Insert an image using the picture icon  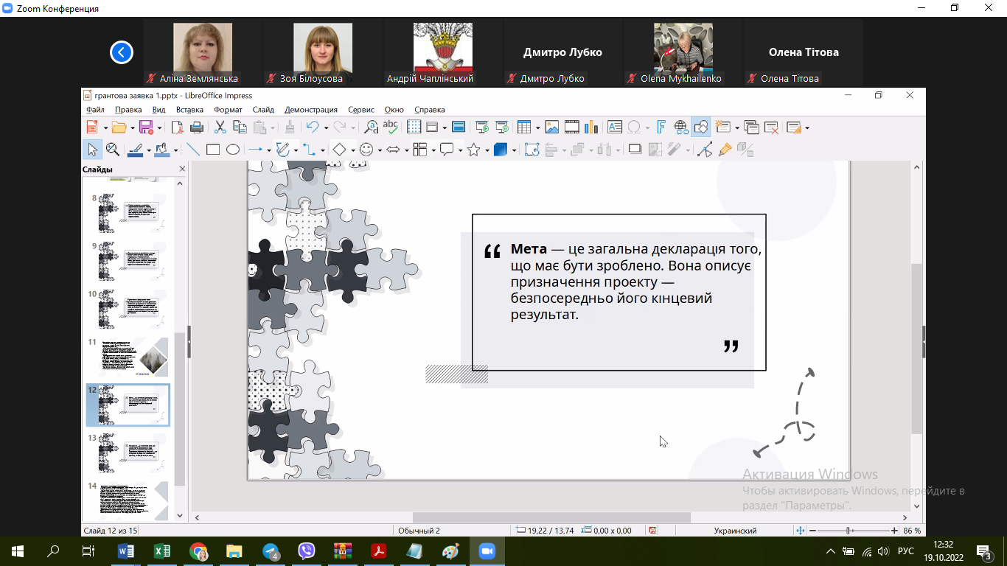click(551, 127)
